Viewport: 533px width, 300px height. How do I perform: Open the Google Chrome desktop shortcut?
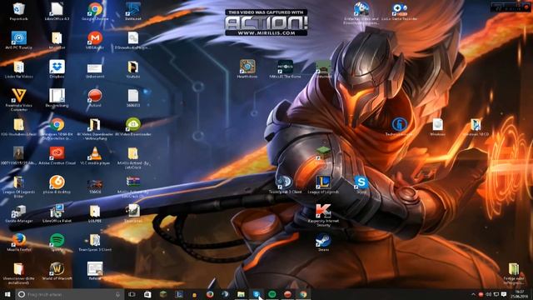pyautogui.click(x=95, y=12)
